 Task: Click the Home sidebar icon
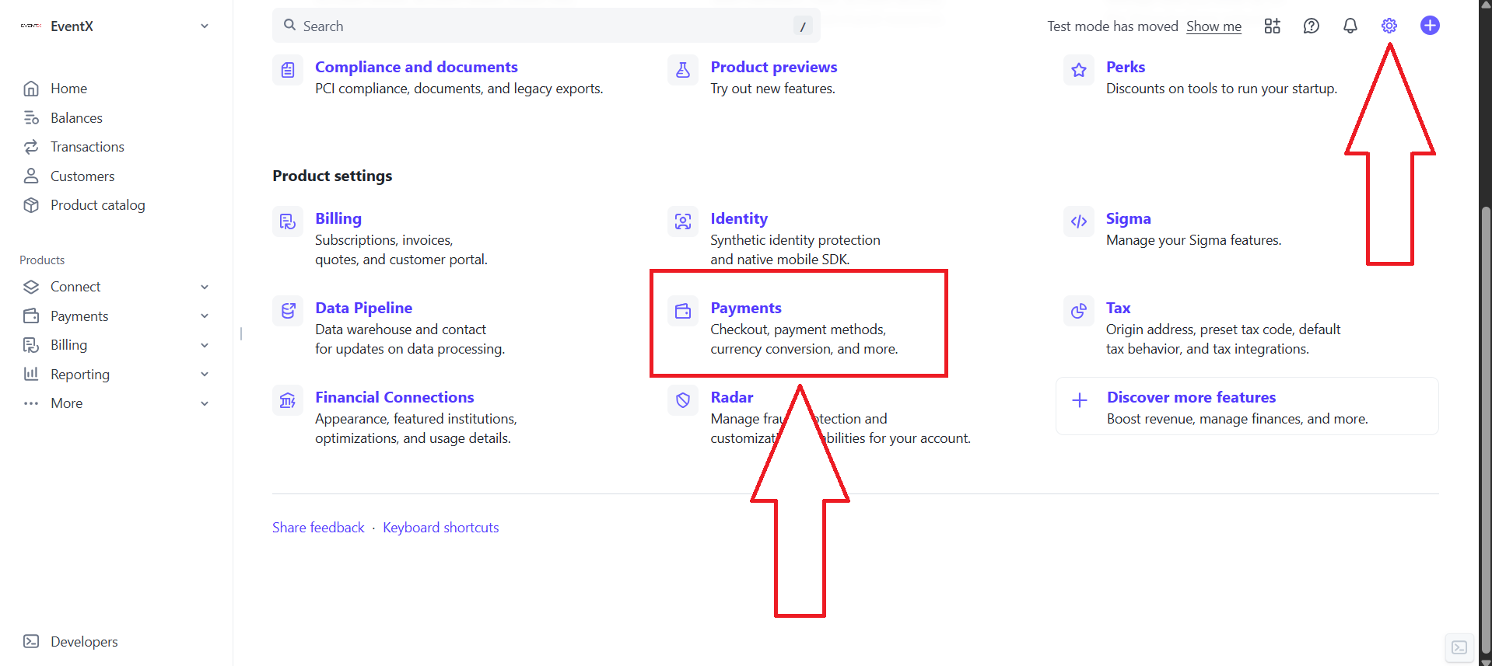[31, 89]
